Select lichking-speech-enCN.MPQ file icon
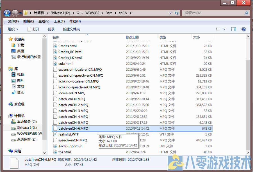Image resolution: width=253 pixels, height=172 pixels. click(x=55, y=87)
